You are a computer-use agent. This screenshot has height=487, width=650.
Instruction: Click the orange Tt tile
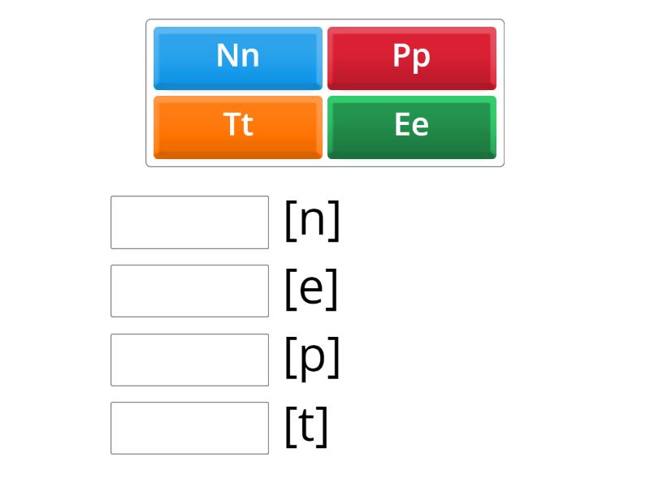click(237, 127)
